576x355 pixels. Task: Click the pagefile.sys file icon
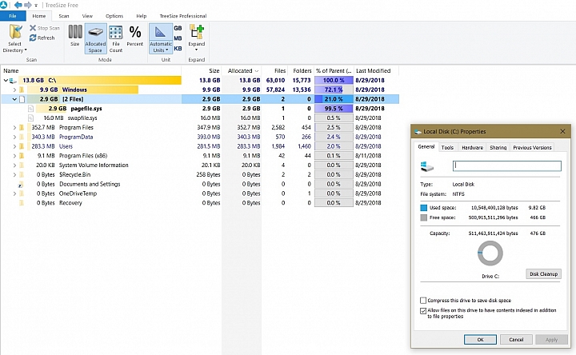(31, 109)
